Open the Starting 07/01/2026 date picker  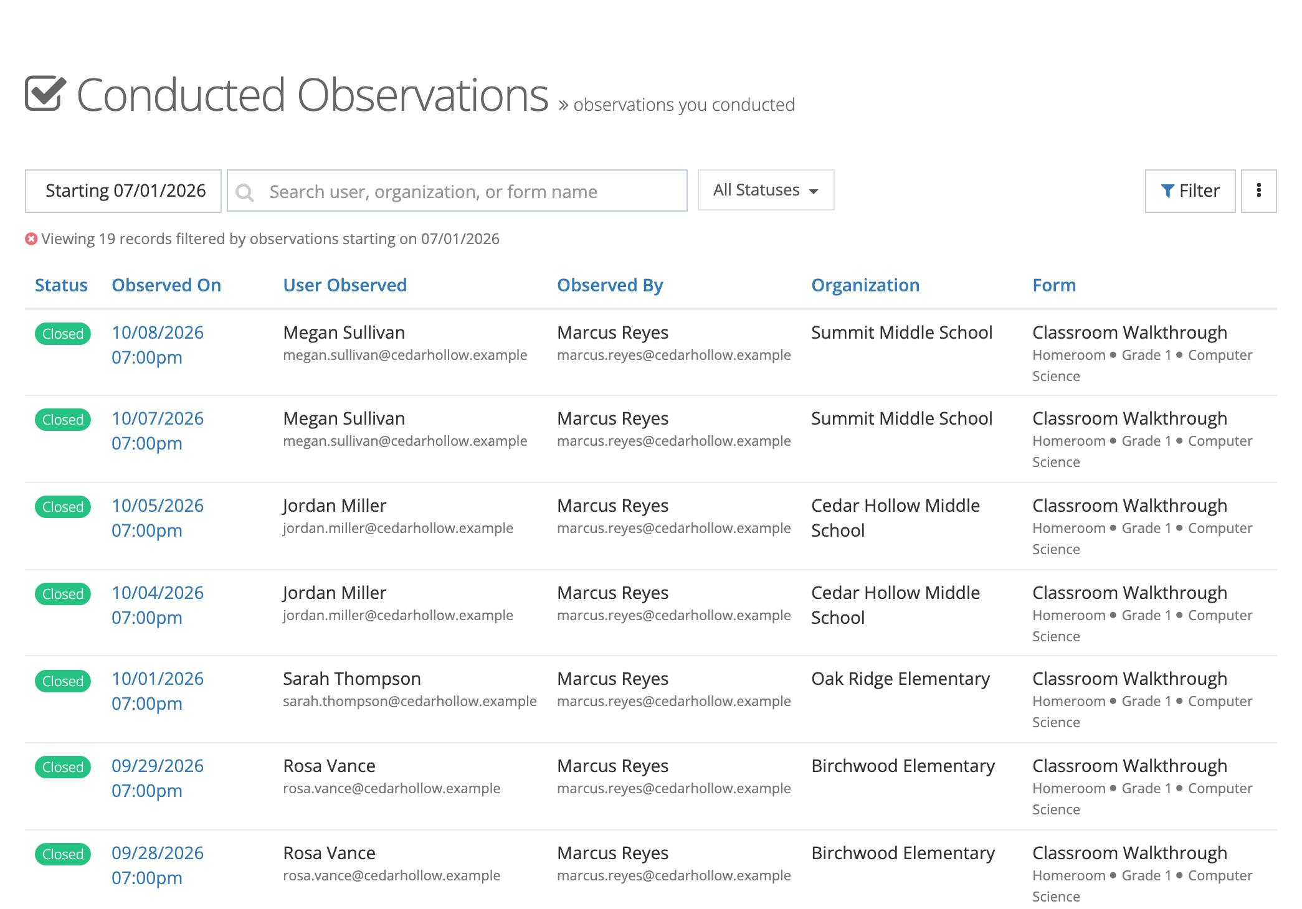tap(123, 191)
